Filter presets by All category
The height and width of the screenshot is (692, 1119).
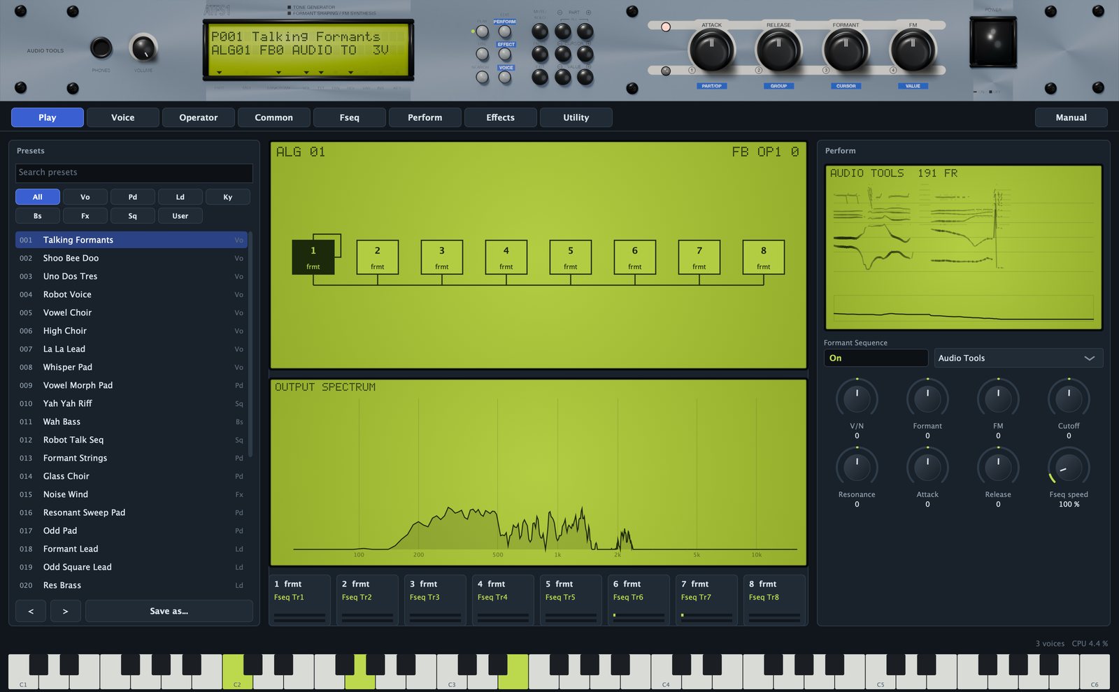pos(38,197)
